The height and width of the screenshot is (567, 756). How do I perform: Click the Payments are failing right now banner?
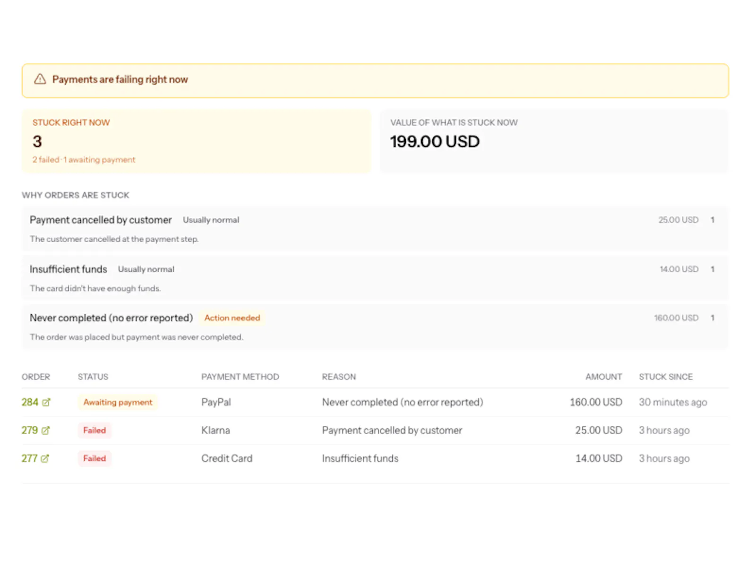[x=375, y=81]
